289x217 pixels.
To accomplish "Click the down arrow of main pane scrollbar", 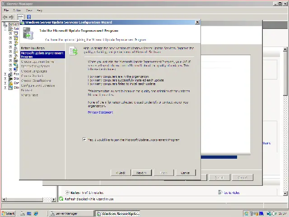I will pos(285,193).
